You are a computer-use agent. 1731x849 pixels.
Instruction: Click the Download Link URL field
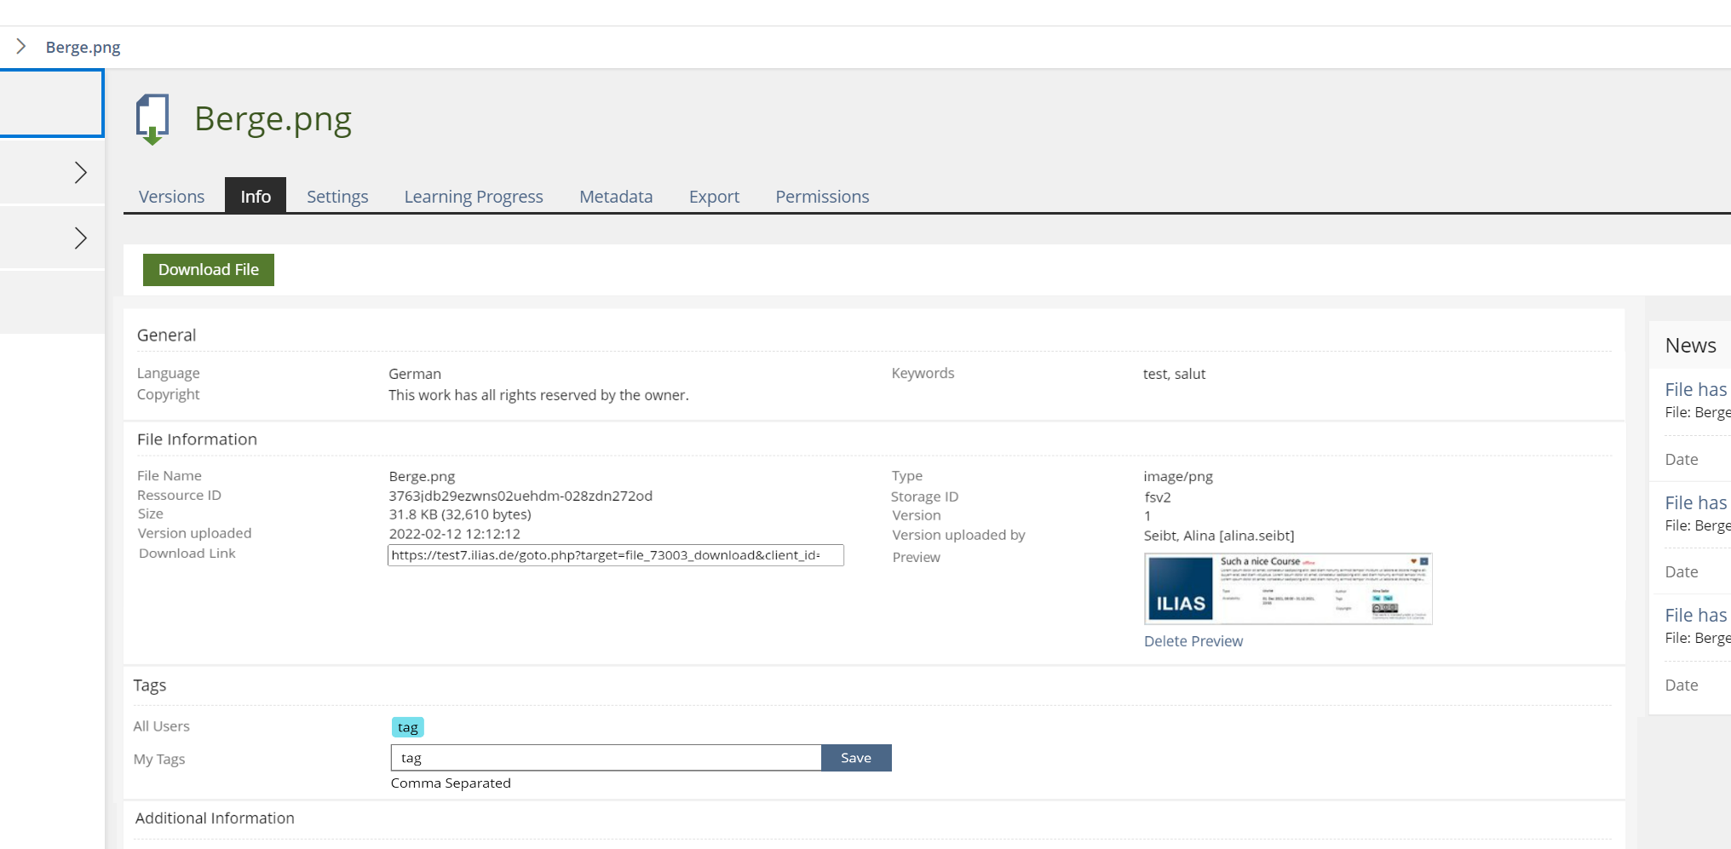point(615,555)
